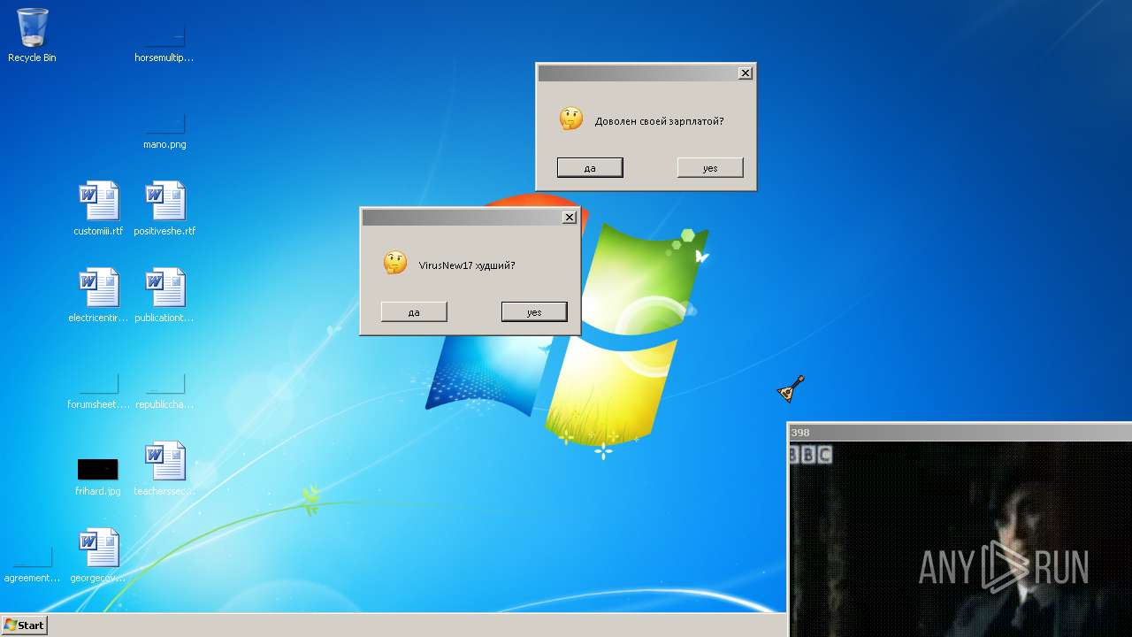1132x637 pixels.
Task: Click the balalaika icon on desktop
Action: pos(791,388)
